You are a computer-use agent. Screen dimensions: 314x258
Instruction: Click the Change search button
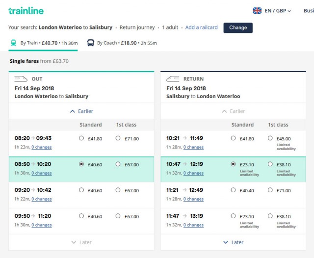click(238, 27)
